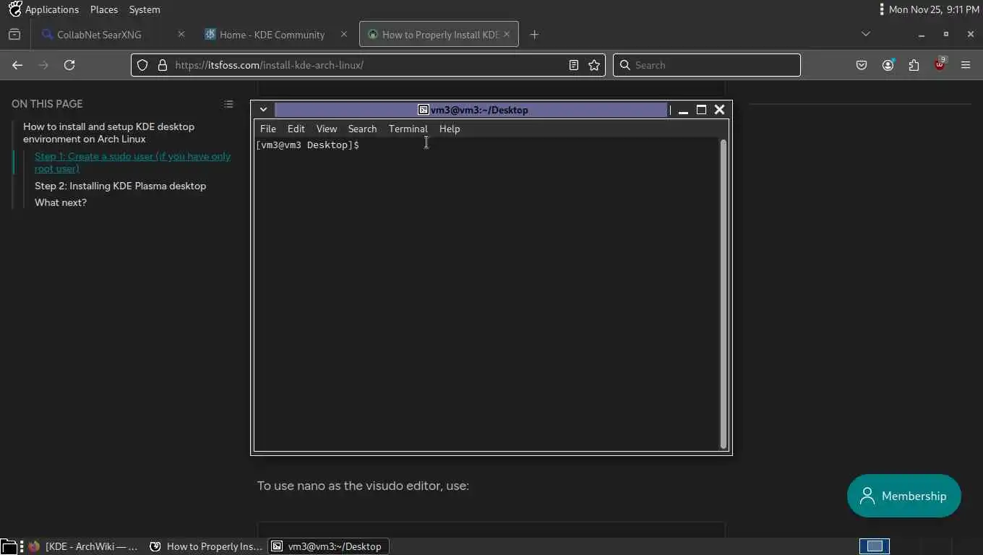The width and height of the screenshot is (983, 555).
Task: Open the Places menu in top panel
Action: [104, 9]
